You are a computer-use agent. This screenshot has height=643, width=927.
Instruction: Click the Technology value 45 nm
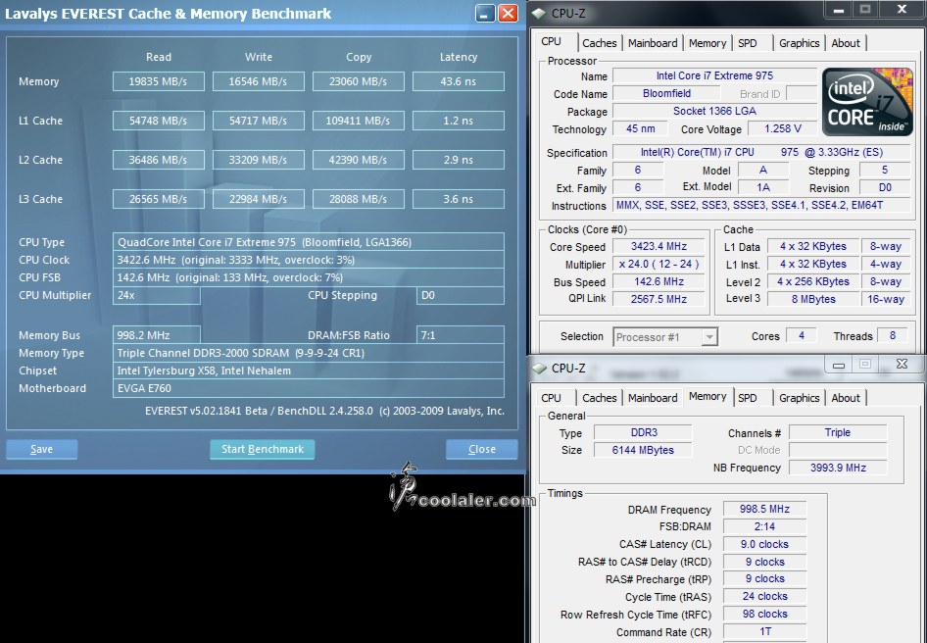coord(641,129)
